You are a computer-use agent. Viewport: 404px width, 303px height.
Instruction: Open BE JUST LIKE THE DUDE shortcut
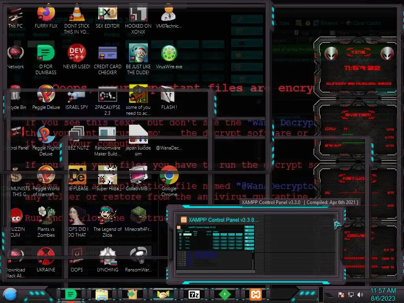click(x=138, y=60)
